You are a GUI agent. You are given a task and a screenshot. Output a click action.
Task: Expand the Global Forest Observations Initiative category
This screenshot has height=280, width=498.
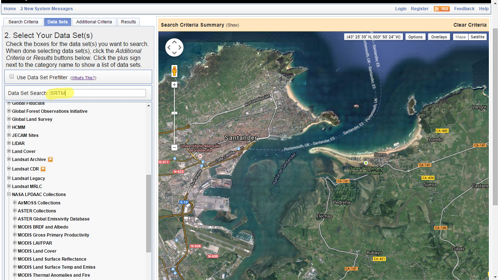tap(9, 111)
